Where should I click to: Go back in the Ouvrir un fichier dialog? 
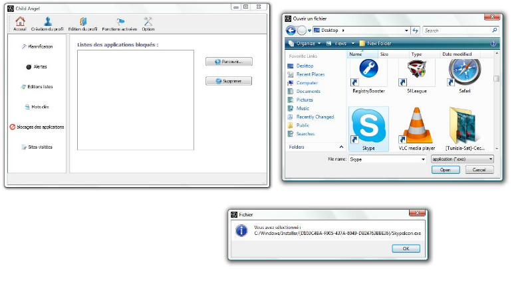(x=291, y=31)
